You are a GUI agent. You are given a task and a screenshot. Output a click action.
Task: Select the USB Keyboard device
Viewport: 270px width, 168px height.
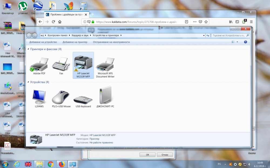pyautogui.click(x=83, y=101)
